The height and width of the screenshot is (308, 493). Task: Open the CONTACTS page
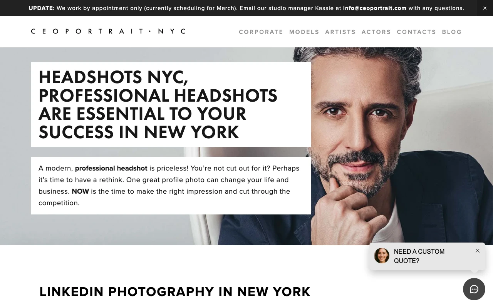point(417,32)
